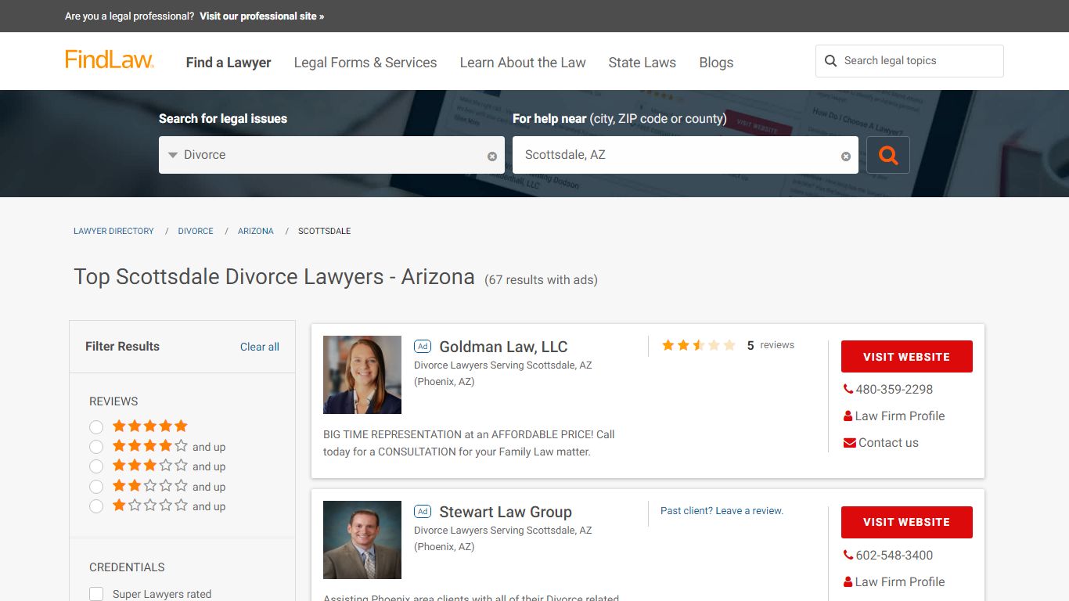1069x601 pixels.
Task: Clear the Scottsdale, AZ location field
Action: 846,157
